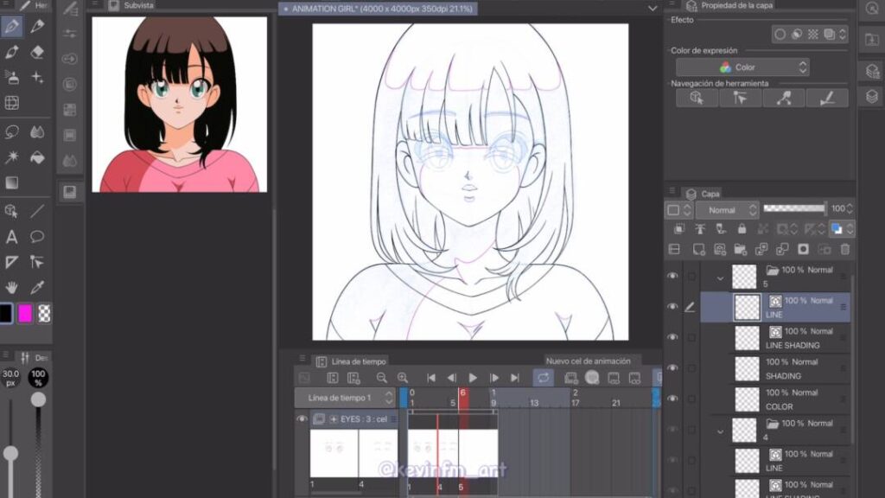
Task: Collapse layer folder 5
Action: click(720, 278)
